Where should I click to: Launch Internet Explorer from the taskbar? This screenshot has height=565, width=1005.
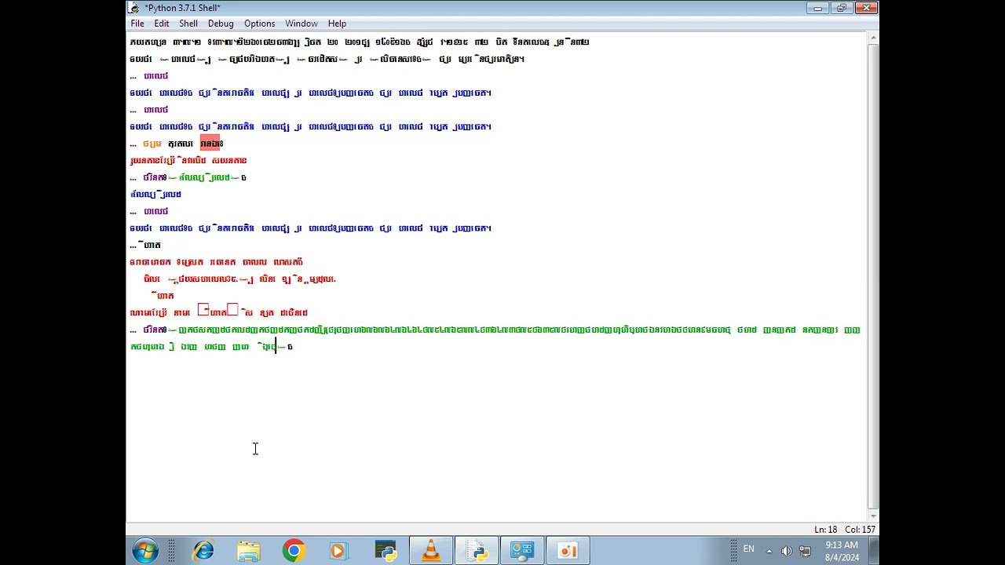click(x=203, y=551)
